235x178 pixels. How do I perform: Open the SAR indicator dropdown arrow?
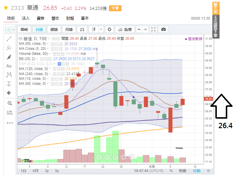[x=55, y=64]
